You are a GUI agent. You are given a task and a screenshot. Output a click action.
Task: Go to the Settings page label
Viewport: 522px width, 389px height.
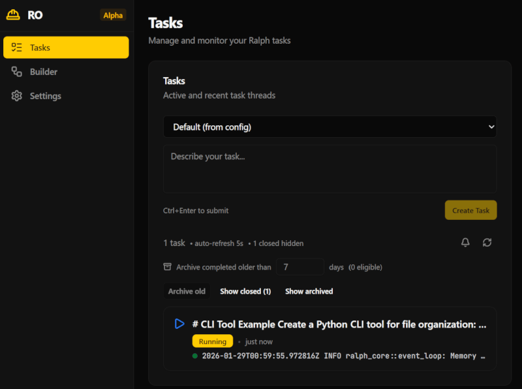coord(46,96)
